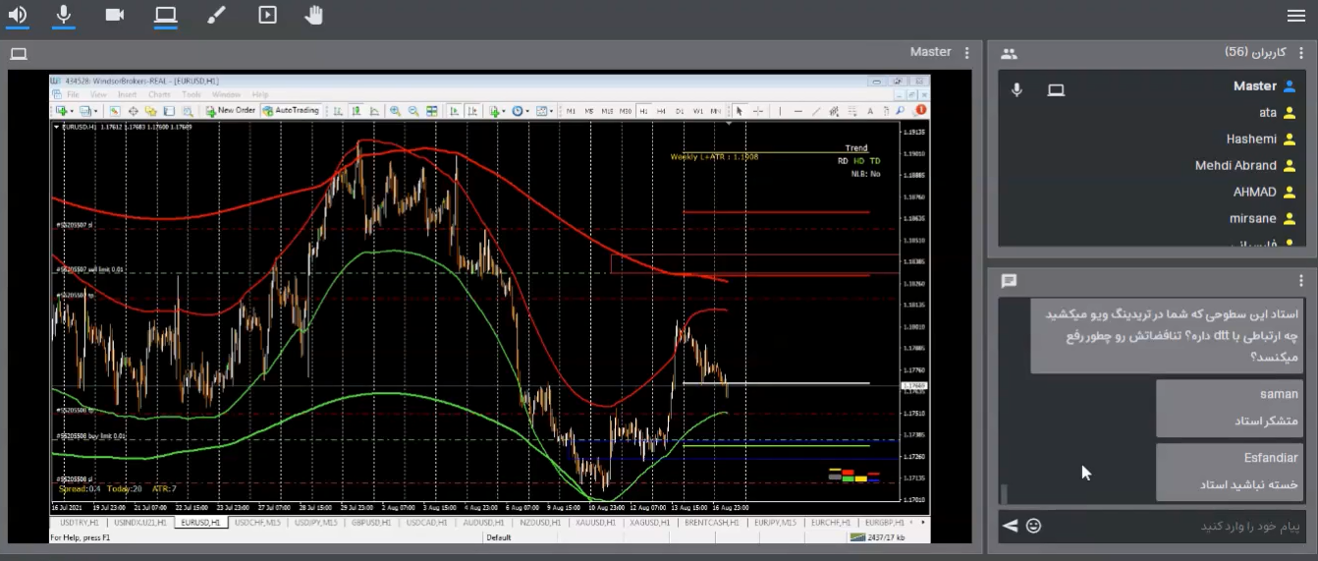Toggle the microphone in top toolbar
The width and height of the screenshot is (1318, 561).
pos(64,15)
